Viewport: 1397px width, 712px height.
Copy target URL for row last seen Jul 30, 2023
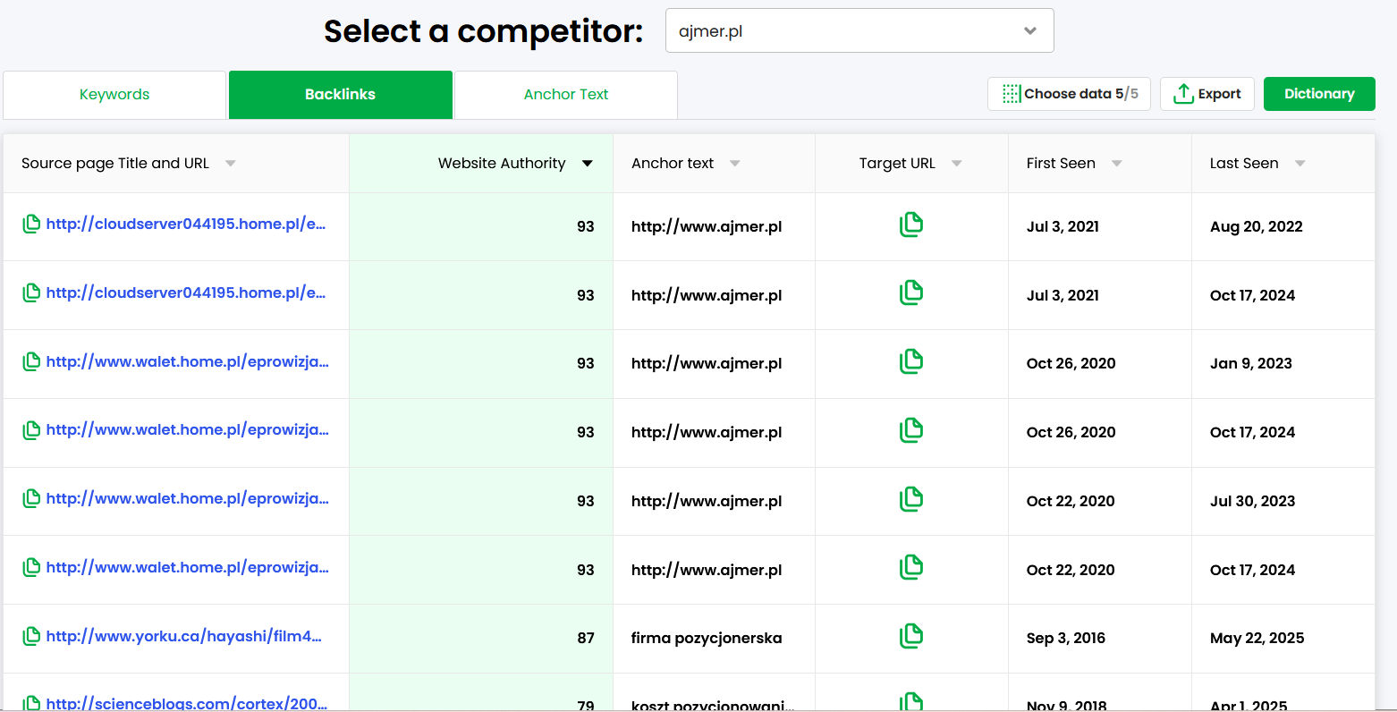pos(910,499)
